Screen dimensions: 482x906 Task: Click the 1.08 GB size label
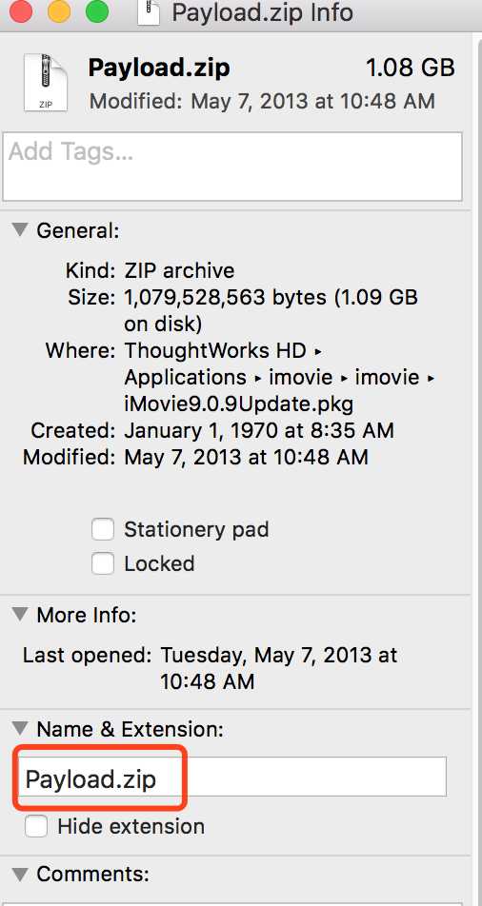(411, 69)
